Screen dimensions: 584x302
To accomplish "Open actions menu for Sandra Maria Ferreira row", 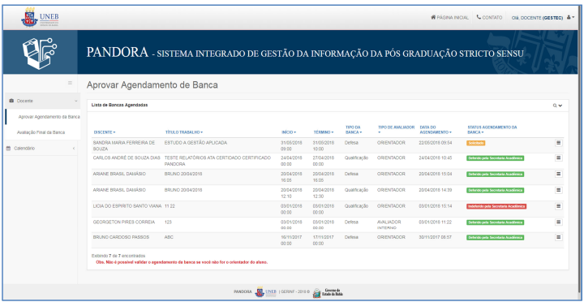I will coord(558,143).
